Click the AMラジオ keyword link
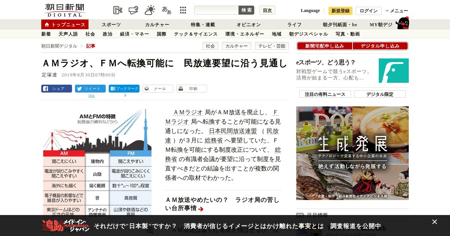 tap(188, 112)
